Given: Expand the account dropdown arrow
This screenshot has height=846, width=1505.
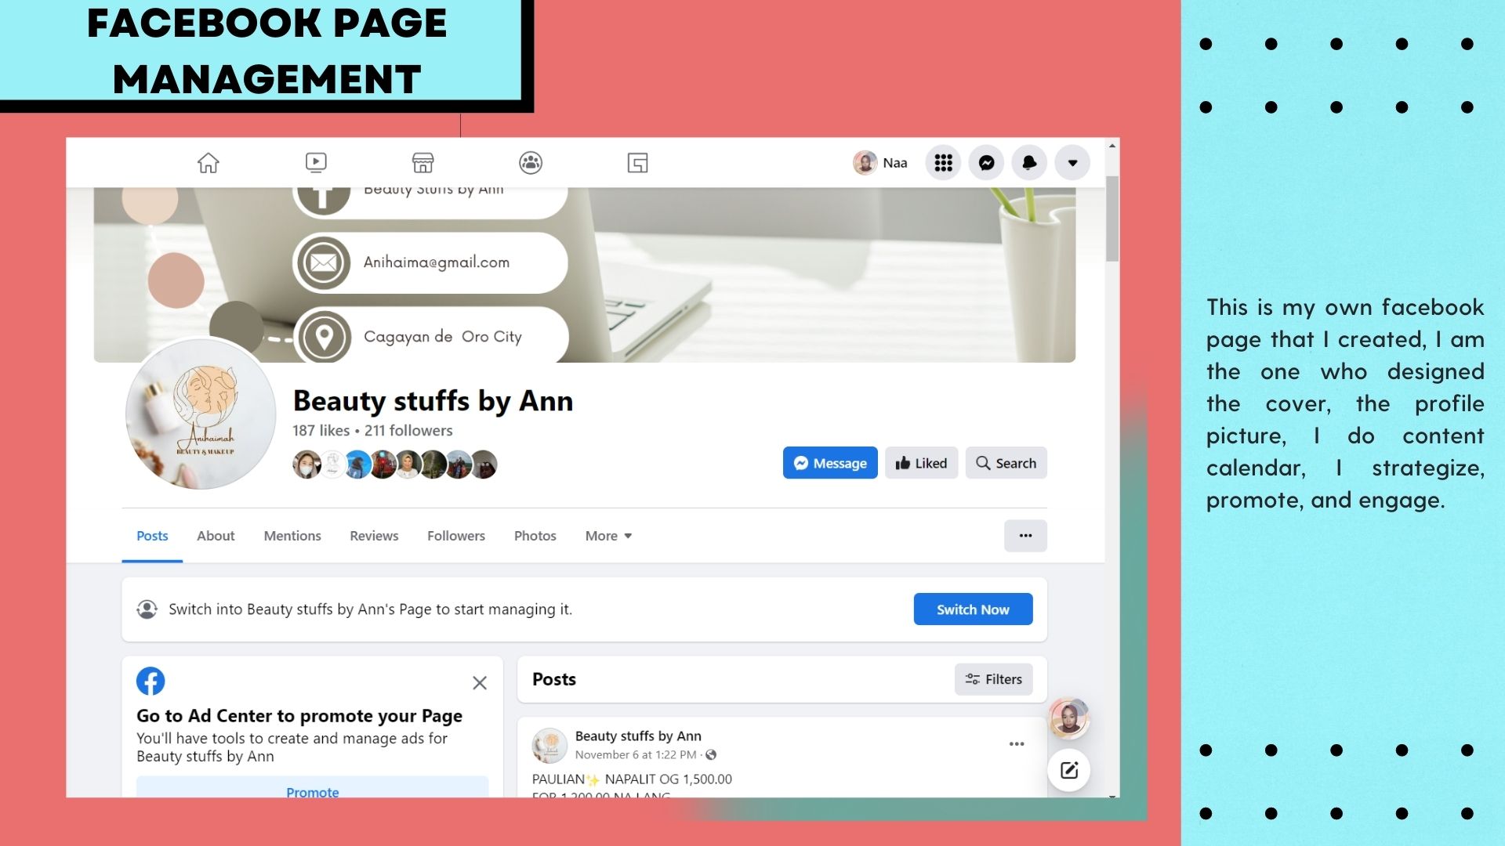Looking at the screenshot, I should point(1072,163).
